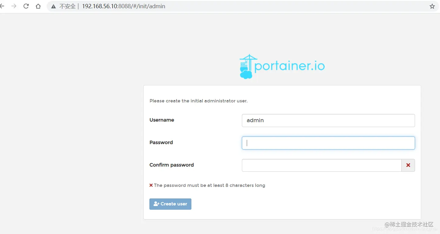Click the 不安全 security label
440x234 pixels.
[x=67, y=6]
